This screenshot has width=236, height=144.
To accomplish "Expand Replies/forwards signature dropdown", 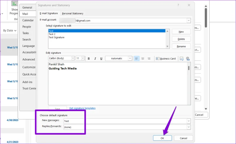I will [189, 127].
